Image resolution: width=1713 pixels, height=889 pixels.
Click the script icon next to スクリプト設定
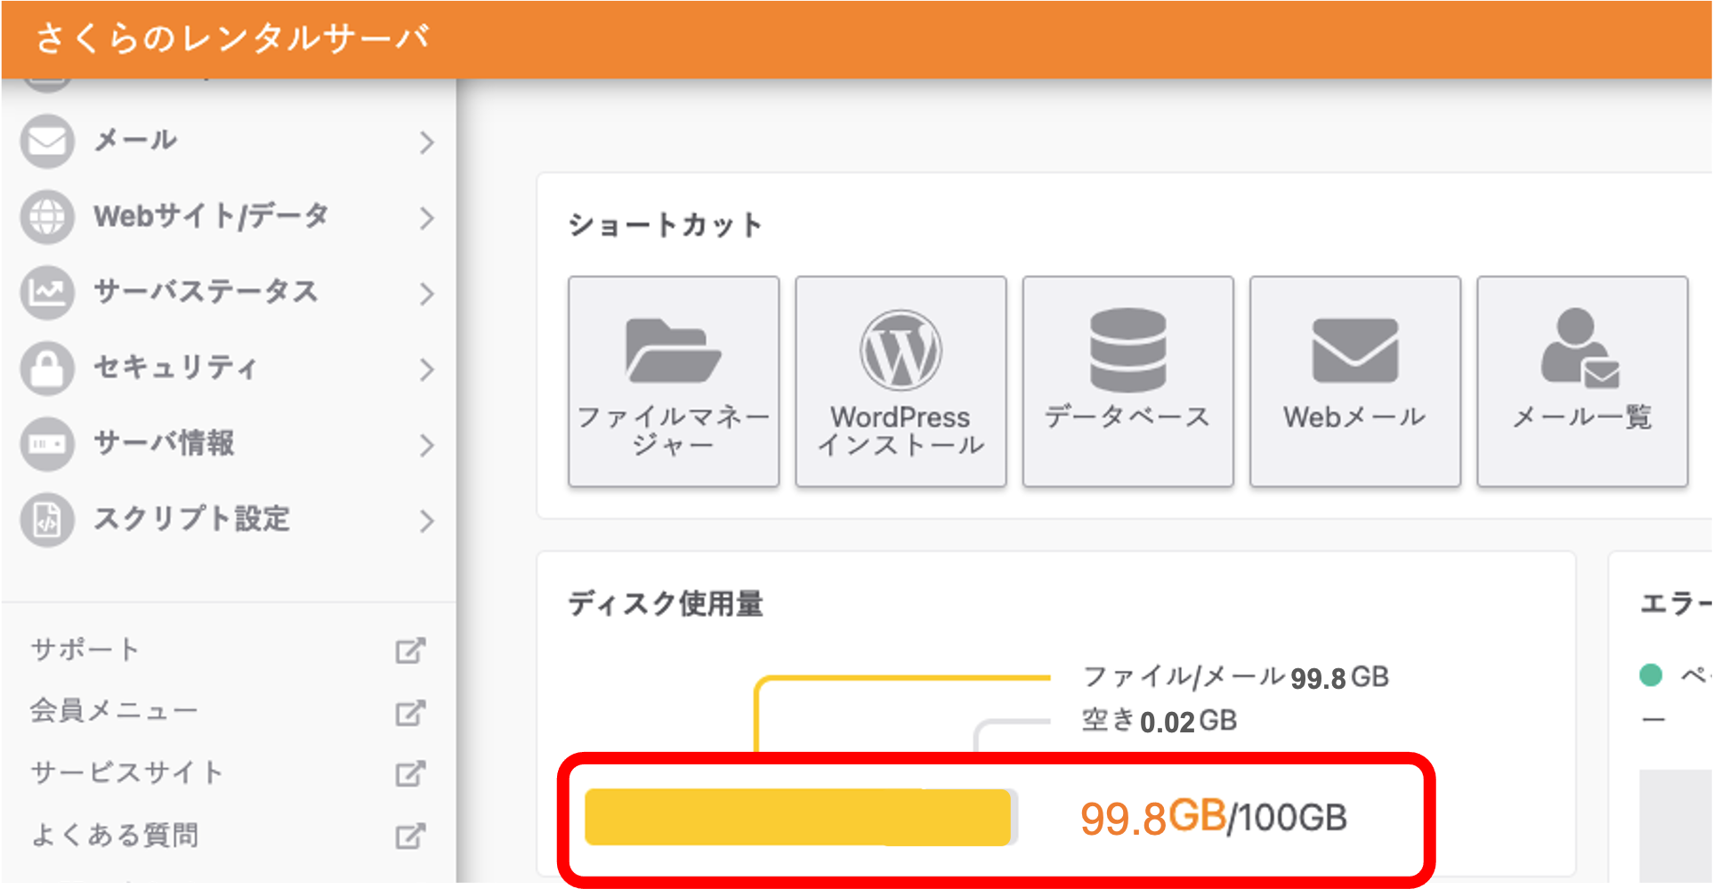pyautogui.click(x=47, y=520)
